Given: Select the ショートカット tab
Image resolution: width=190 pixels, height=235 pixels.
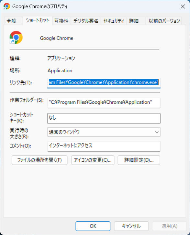Looking at the screenshot, I should (x=38, y=20).
